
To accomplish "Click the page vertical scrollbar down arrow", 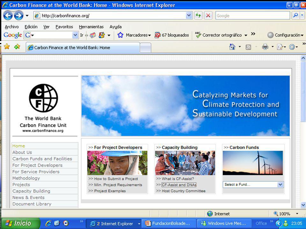I will (x=303, y=205).
